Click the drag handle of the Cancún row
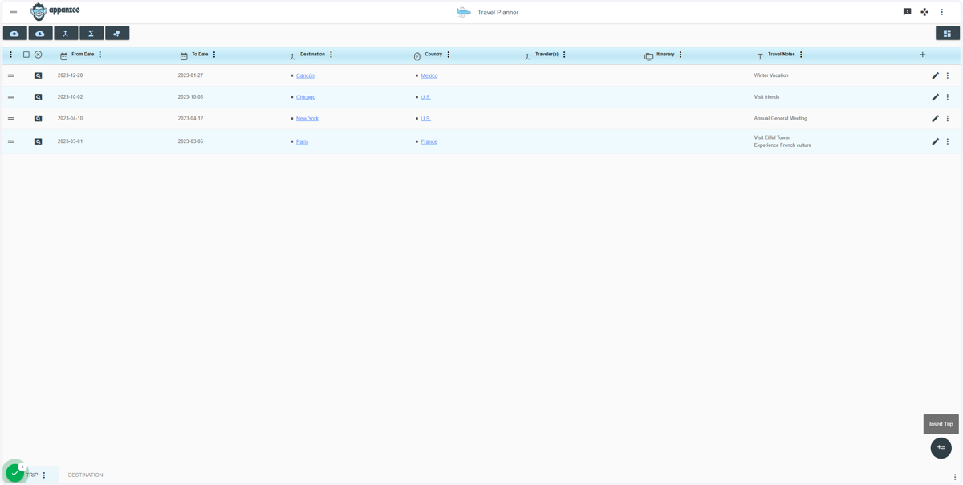This screenshot has height=485, width=963. point(10,75)
